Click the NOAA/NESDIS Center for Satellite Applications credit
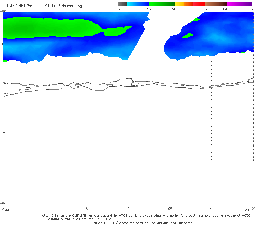 [143, 223]
